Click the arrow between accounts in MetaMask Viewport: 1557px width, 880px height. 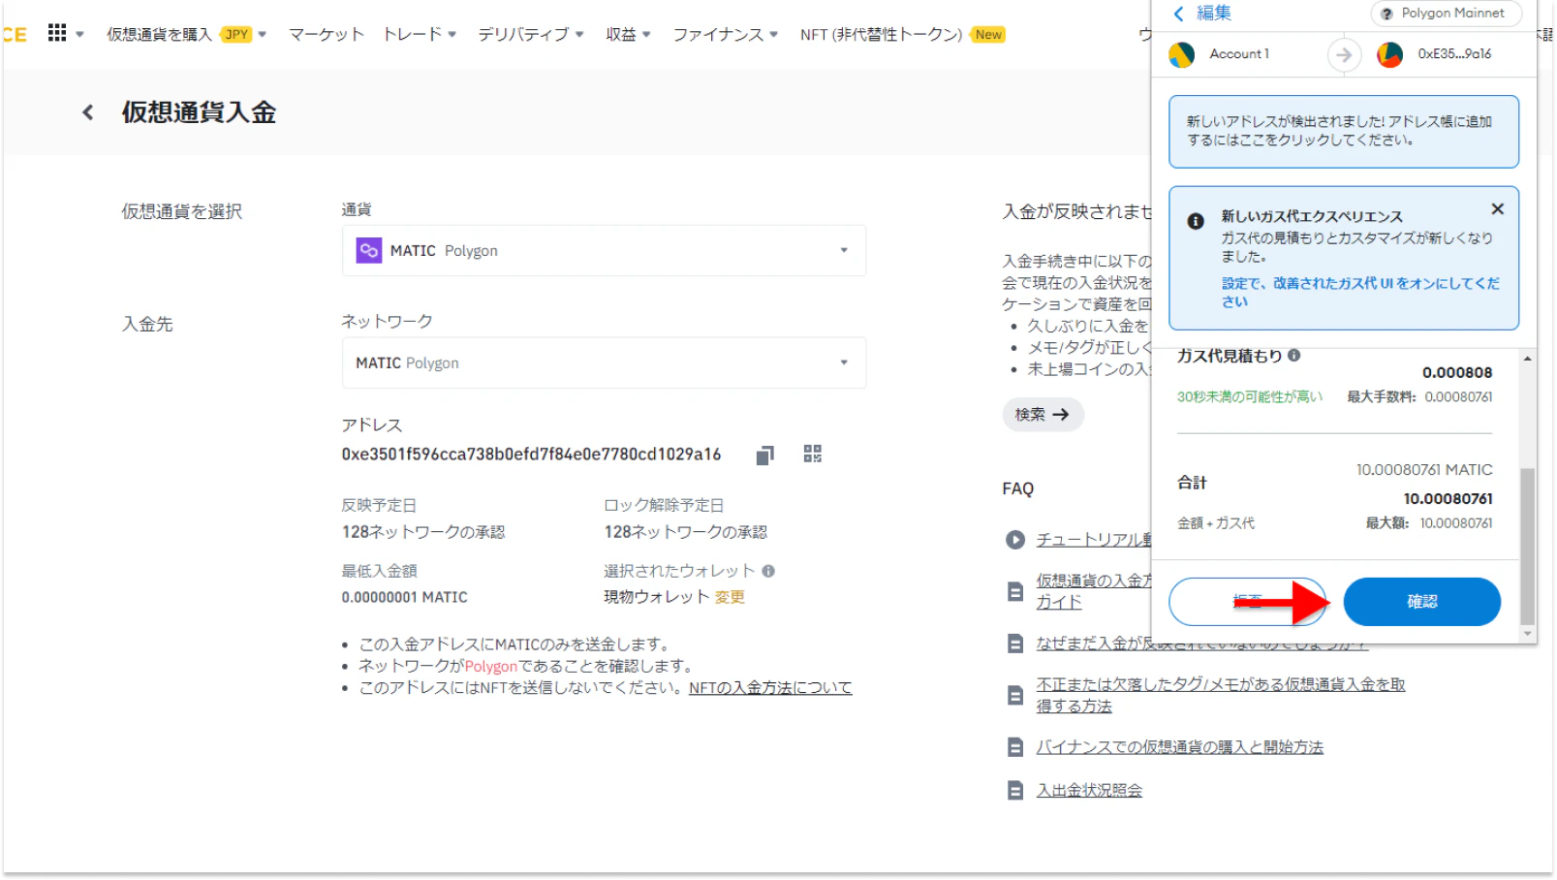[x=1343, y=55]
